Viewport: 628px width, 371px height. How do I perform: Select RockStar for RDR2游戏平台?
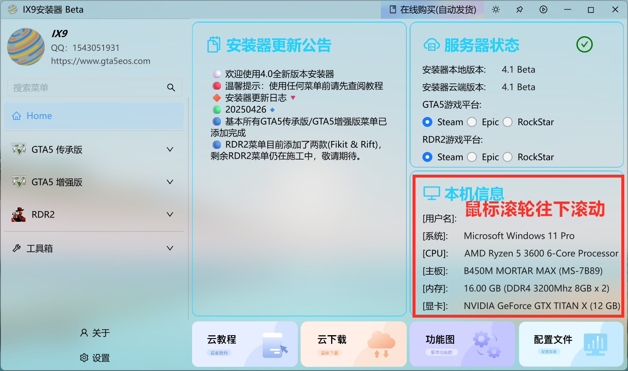click(x=508, y=157)
